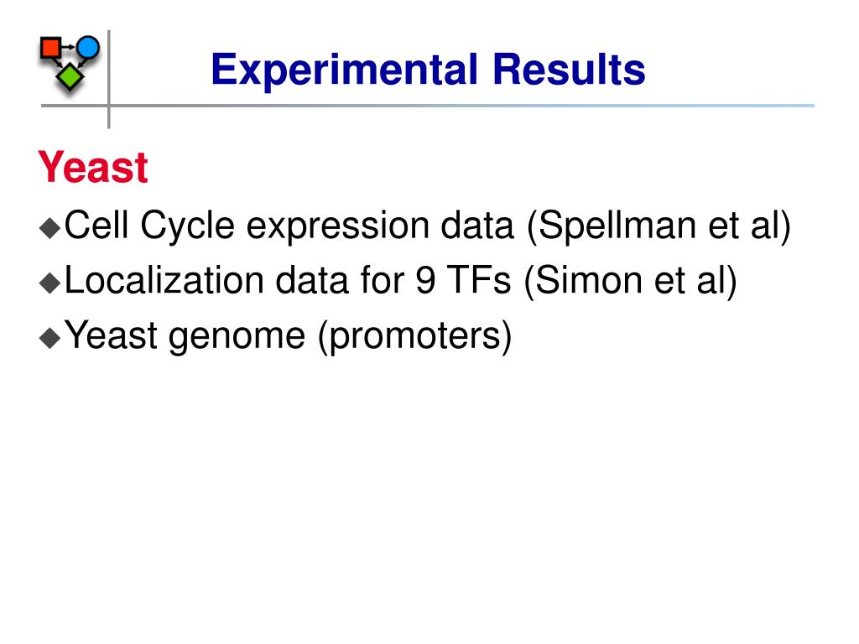Viewport: 859px width, 644px height.
Task: Click the Spellman et al citation
Action: 659,226
